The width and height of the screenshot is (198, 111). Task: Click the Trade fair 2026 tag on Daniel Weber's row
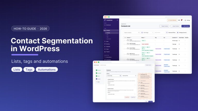(x=158, y=49)
